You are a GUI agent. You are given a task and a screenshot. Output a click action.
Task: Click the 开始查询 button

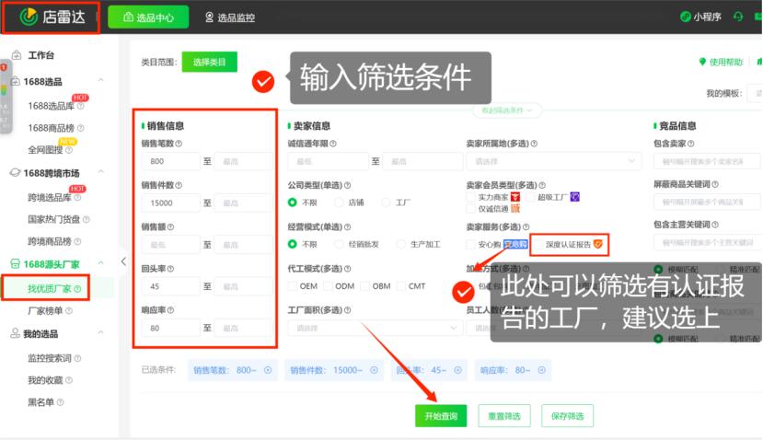tap(441, 416)
